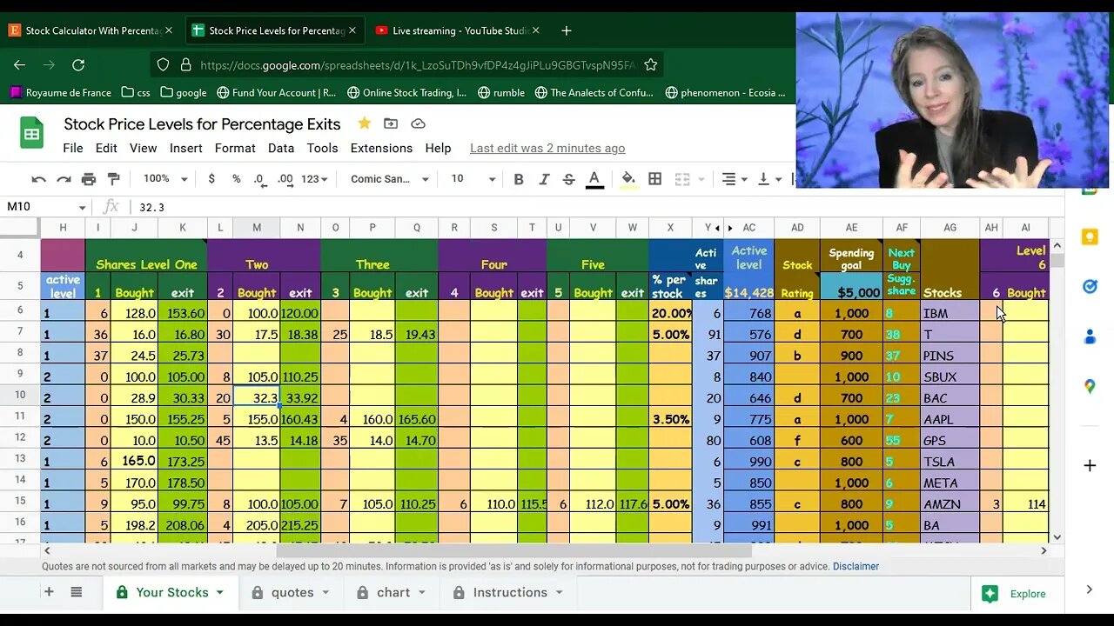Go back in browser history
This screenshot has height=626, width=1114.
(19, 65)
